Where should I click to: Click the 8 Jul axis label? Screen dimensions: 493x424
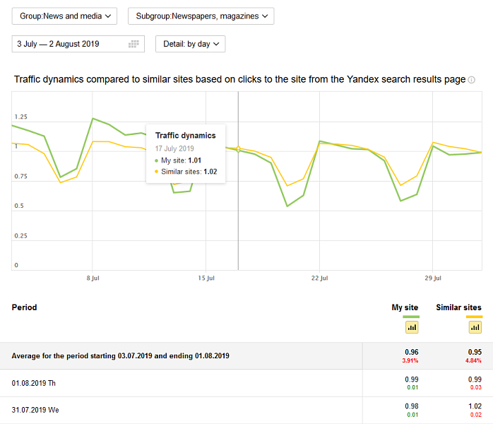(x=93, y=278)
